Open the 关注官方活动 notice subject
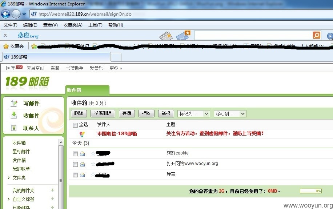Image resolution: width=333 pixels, height=209 pixels. [215, 133]
